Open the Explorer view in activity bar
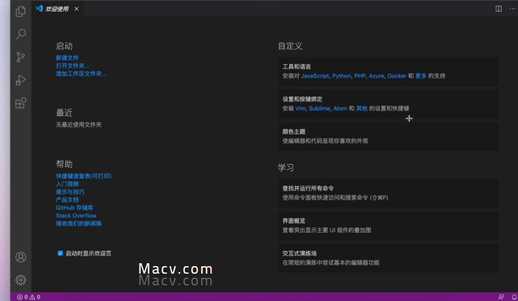Image resolution: width=518 pixels, height=301 pixels. coord(20,12)
